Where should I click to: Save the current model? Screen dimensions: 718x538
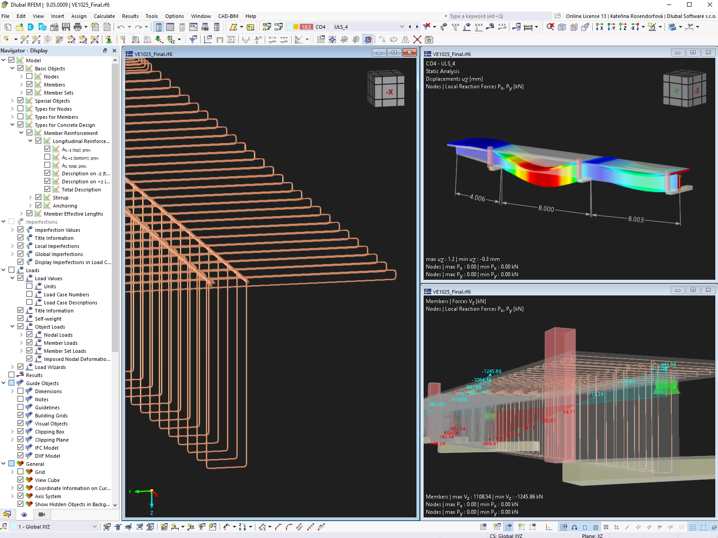66,27
